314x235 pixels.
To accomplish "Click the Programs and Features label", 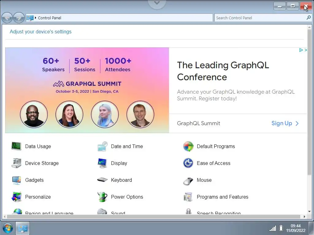I will (223, 197).
